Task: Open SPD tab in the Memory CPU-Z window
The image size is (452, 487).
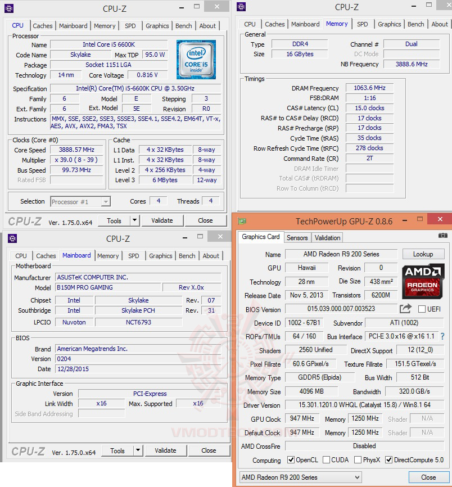Action: [362, 24]
